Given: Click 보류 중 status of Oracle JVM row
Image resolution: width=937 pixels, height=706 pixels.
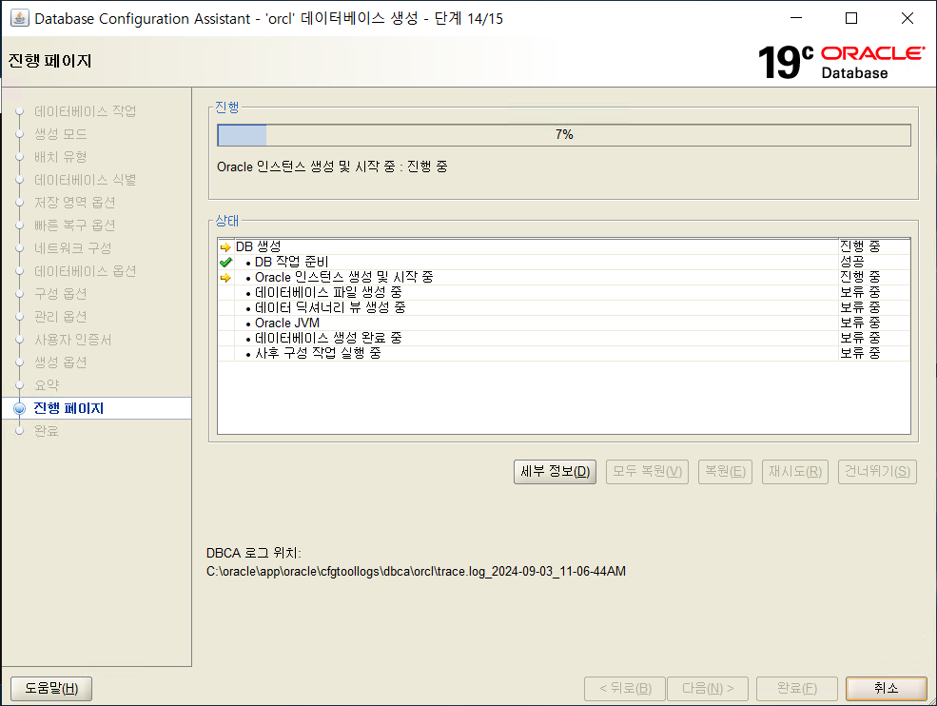Looking at the screenshot, I should 860,323.
